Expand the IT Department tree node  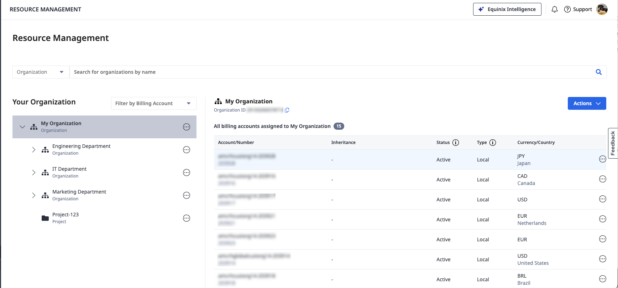pos(34,173)
